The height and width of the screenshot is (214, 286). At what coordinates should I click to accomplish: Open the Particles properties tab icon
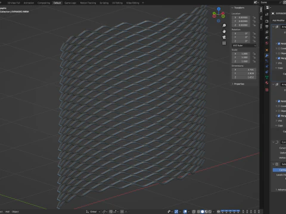click(x=267, y=61)
